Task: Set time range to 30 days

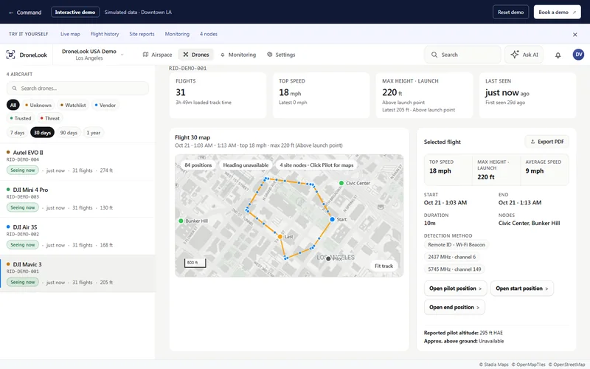Action: [x=42, y=133]
